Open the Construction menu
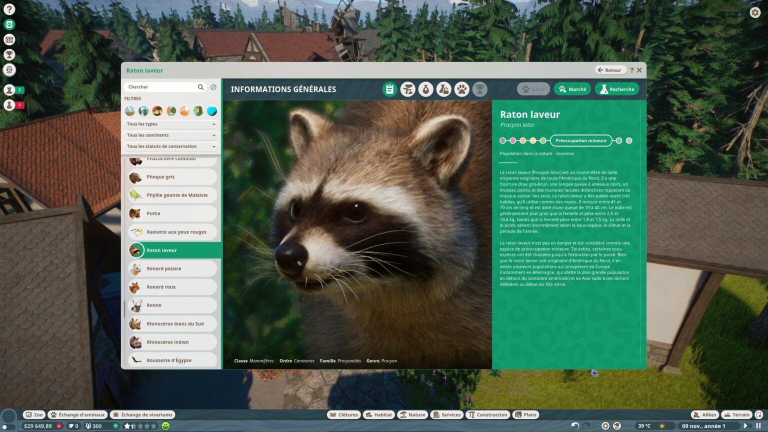 point(487,414)
